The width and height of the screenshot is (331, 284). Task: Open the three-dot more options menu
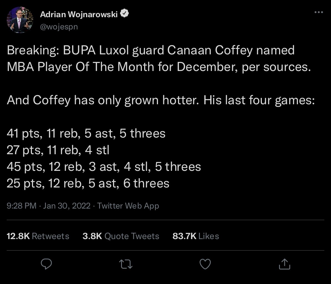(x=319, y=12)
